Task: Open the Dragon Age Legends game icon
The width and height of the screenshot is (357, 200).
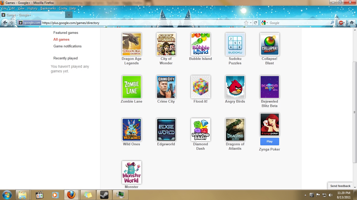Action: (132, 44)
